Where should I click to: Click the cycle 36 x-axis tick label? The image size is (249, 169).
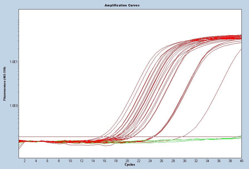(218, 161)
